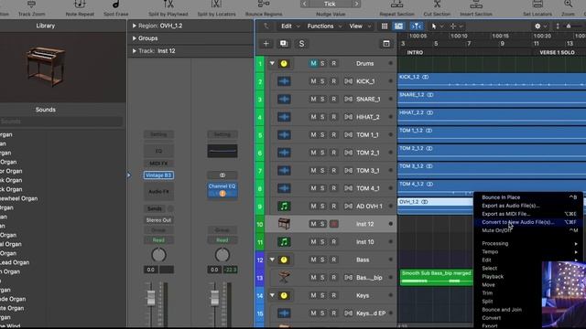Add a new track with plus button
The image size is (586, 329).
click(x=266, y=44)
